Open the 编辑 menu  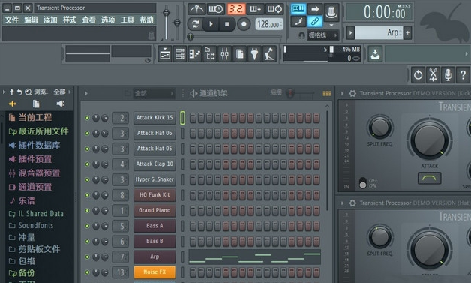pyautogui.click(x=31, y=20)
